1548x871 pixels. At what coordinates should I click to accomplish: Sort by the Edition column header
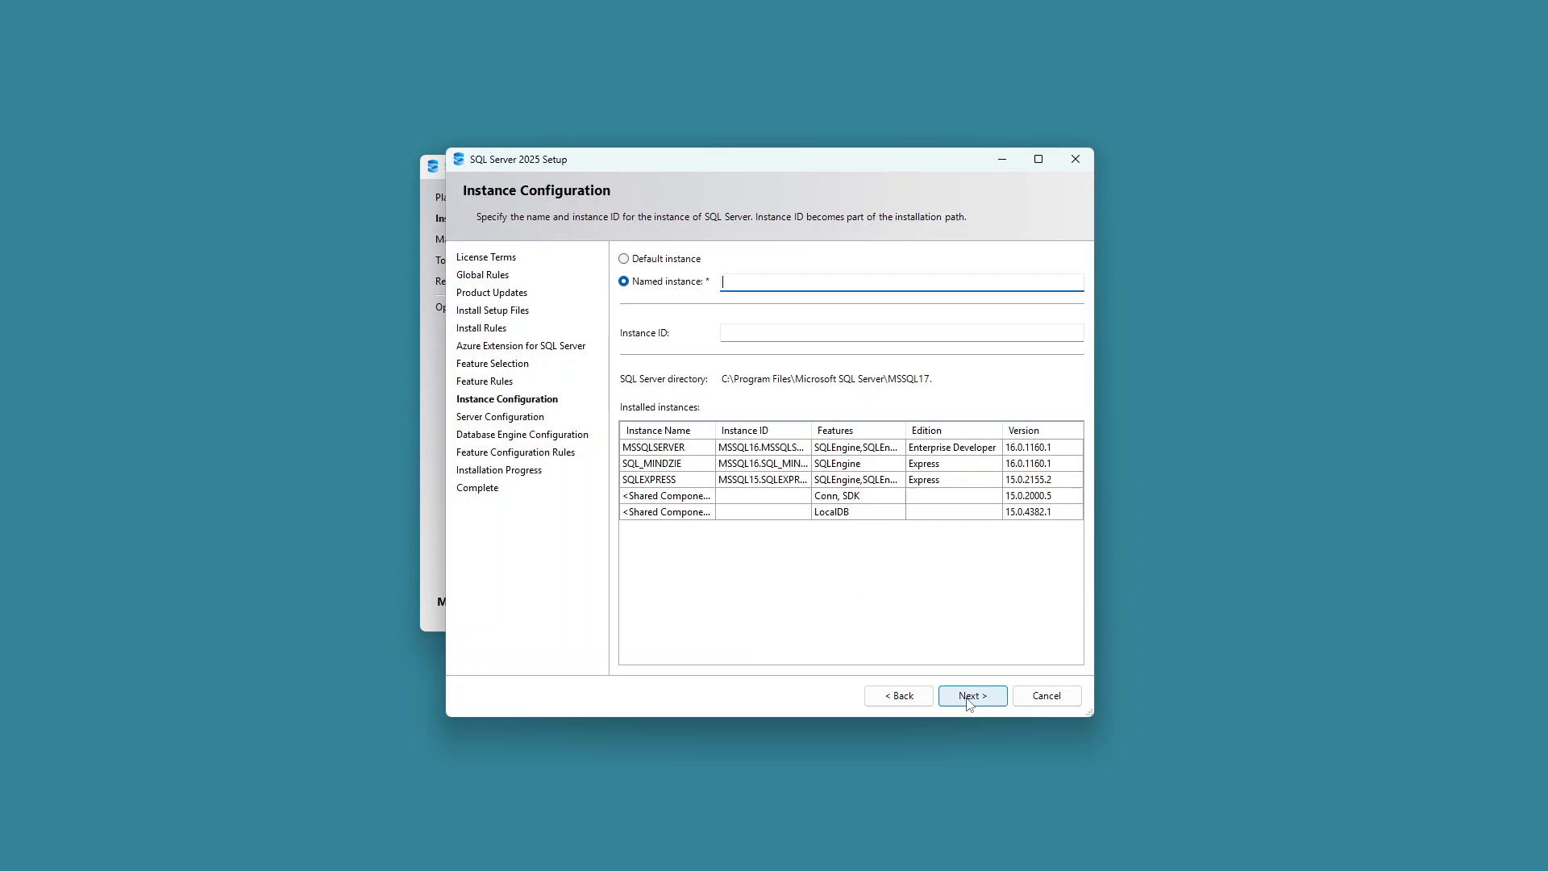tap(954, 431)
